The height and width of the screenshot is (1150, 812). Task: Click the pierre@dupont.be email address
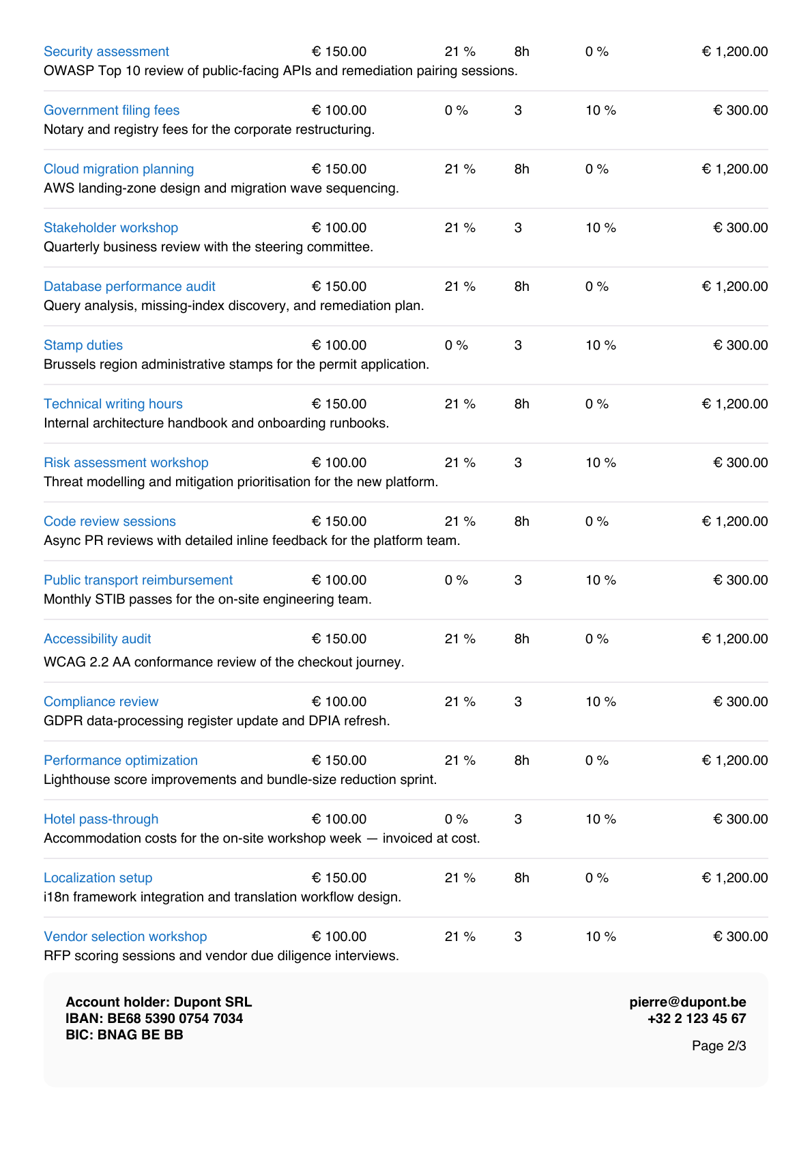[688, 1002]
